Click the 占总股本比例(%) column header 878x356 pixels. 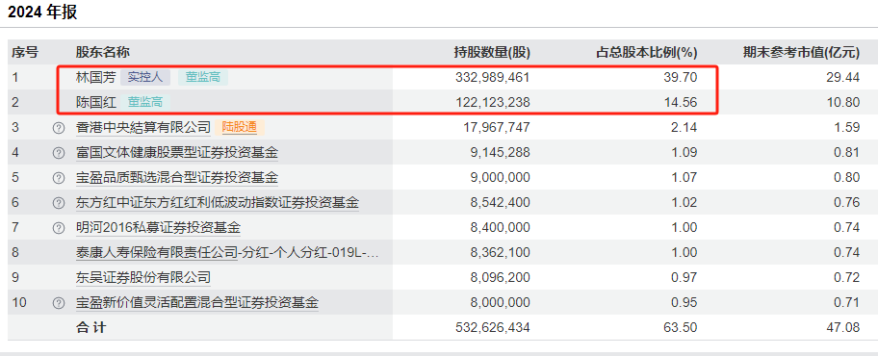tap(646, 53)
